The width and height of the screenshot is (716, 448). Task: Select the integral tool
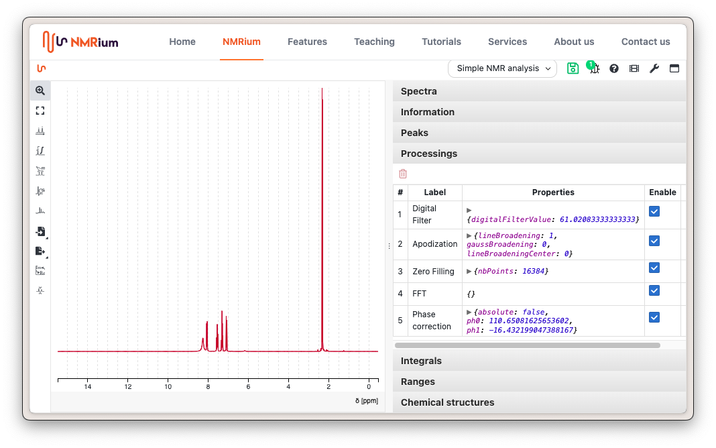[40, 151]
